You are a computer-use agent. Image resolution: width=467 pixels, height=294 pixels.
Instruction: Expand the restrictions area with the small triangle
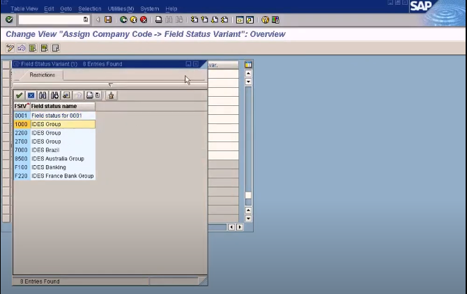pyautogui.click(x=111, y=85)
